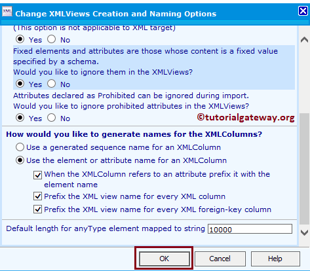Screen dimensions: 310x271
Task: Click the vertical scrollbar thumb
Action: pos(304,169)
